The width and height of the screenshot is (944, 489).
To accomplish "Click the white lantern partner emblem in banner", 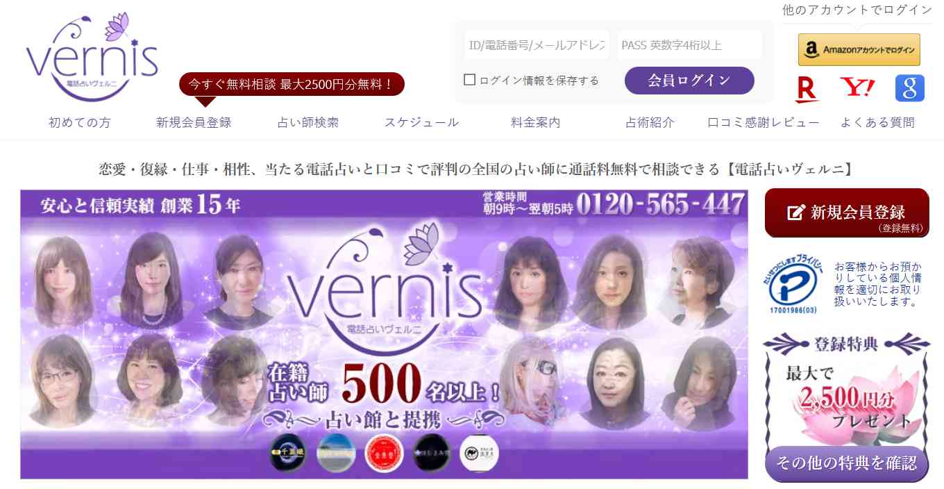I will click(479, 452).
